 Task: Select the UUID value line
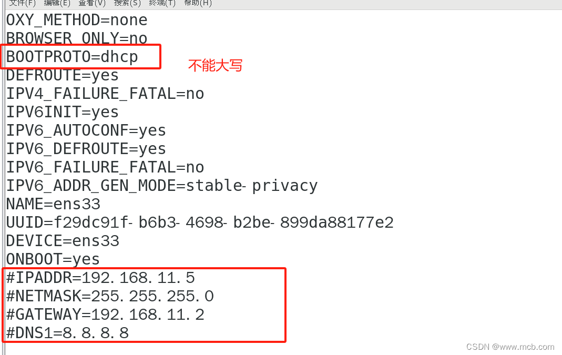pyautogui.click(x=199, y=222)
